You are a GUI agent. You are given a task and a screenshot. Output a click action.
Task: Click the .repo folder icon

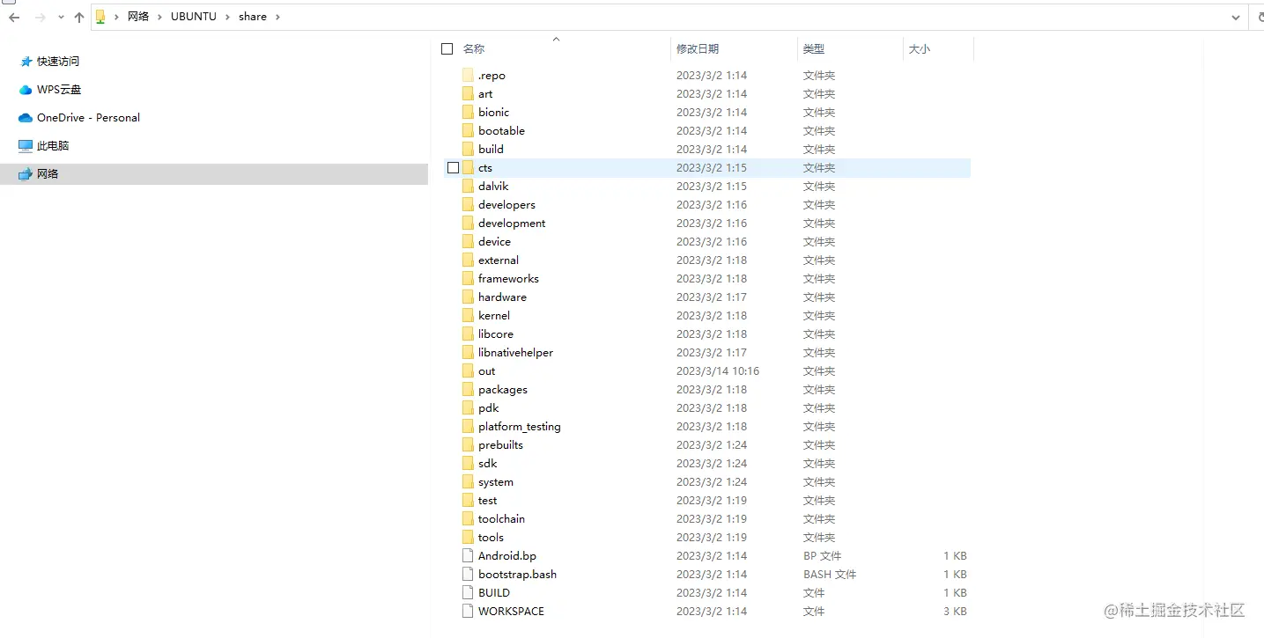point(468,75)
